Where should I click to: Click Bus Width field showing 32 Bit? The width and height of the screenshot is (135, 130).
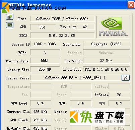[107, 61]
